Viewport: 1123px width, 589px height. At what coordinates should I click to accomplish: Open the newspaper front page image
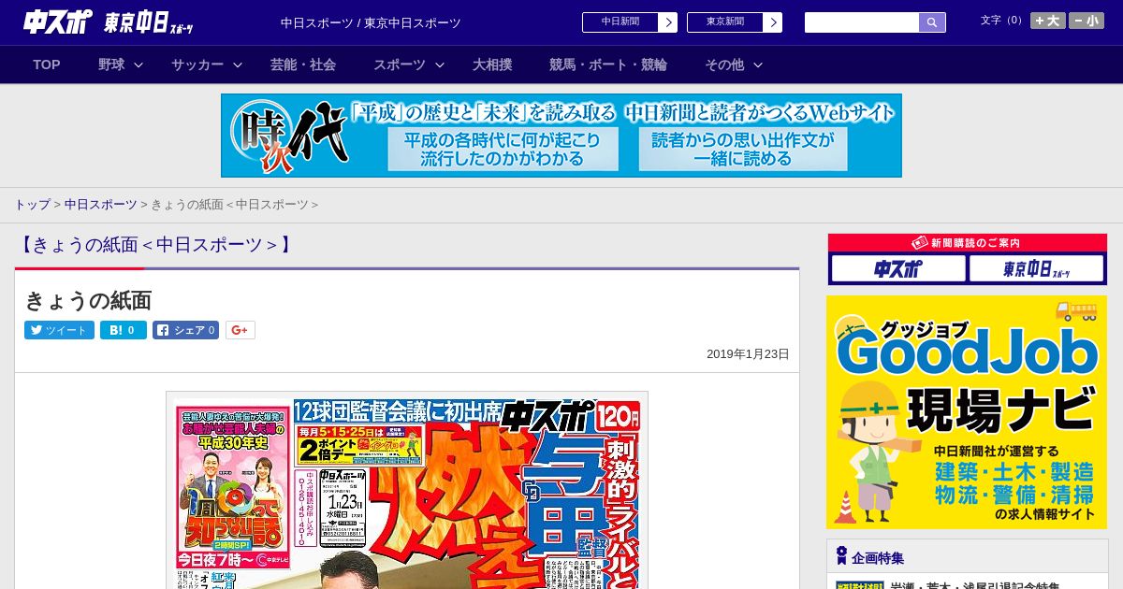coord(407,490)
